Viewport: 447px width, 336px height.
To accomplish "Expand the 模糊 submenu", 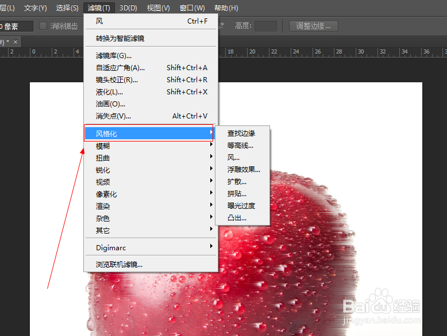I will (151, 146).
